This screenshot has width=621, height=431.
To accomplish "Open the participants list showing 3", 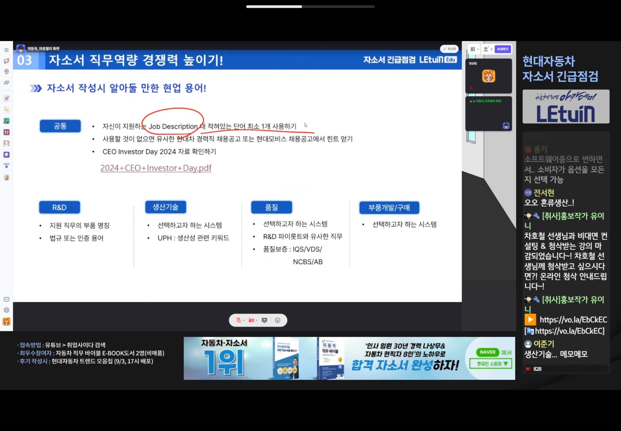I will click(x=488, y=49).
